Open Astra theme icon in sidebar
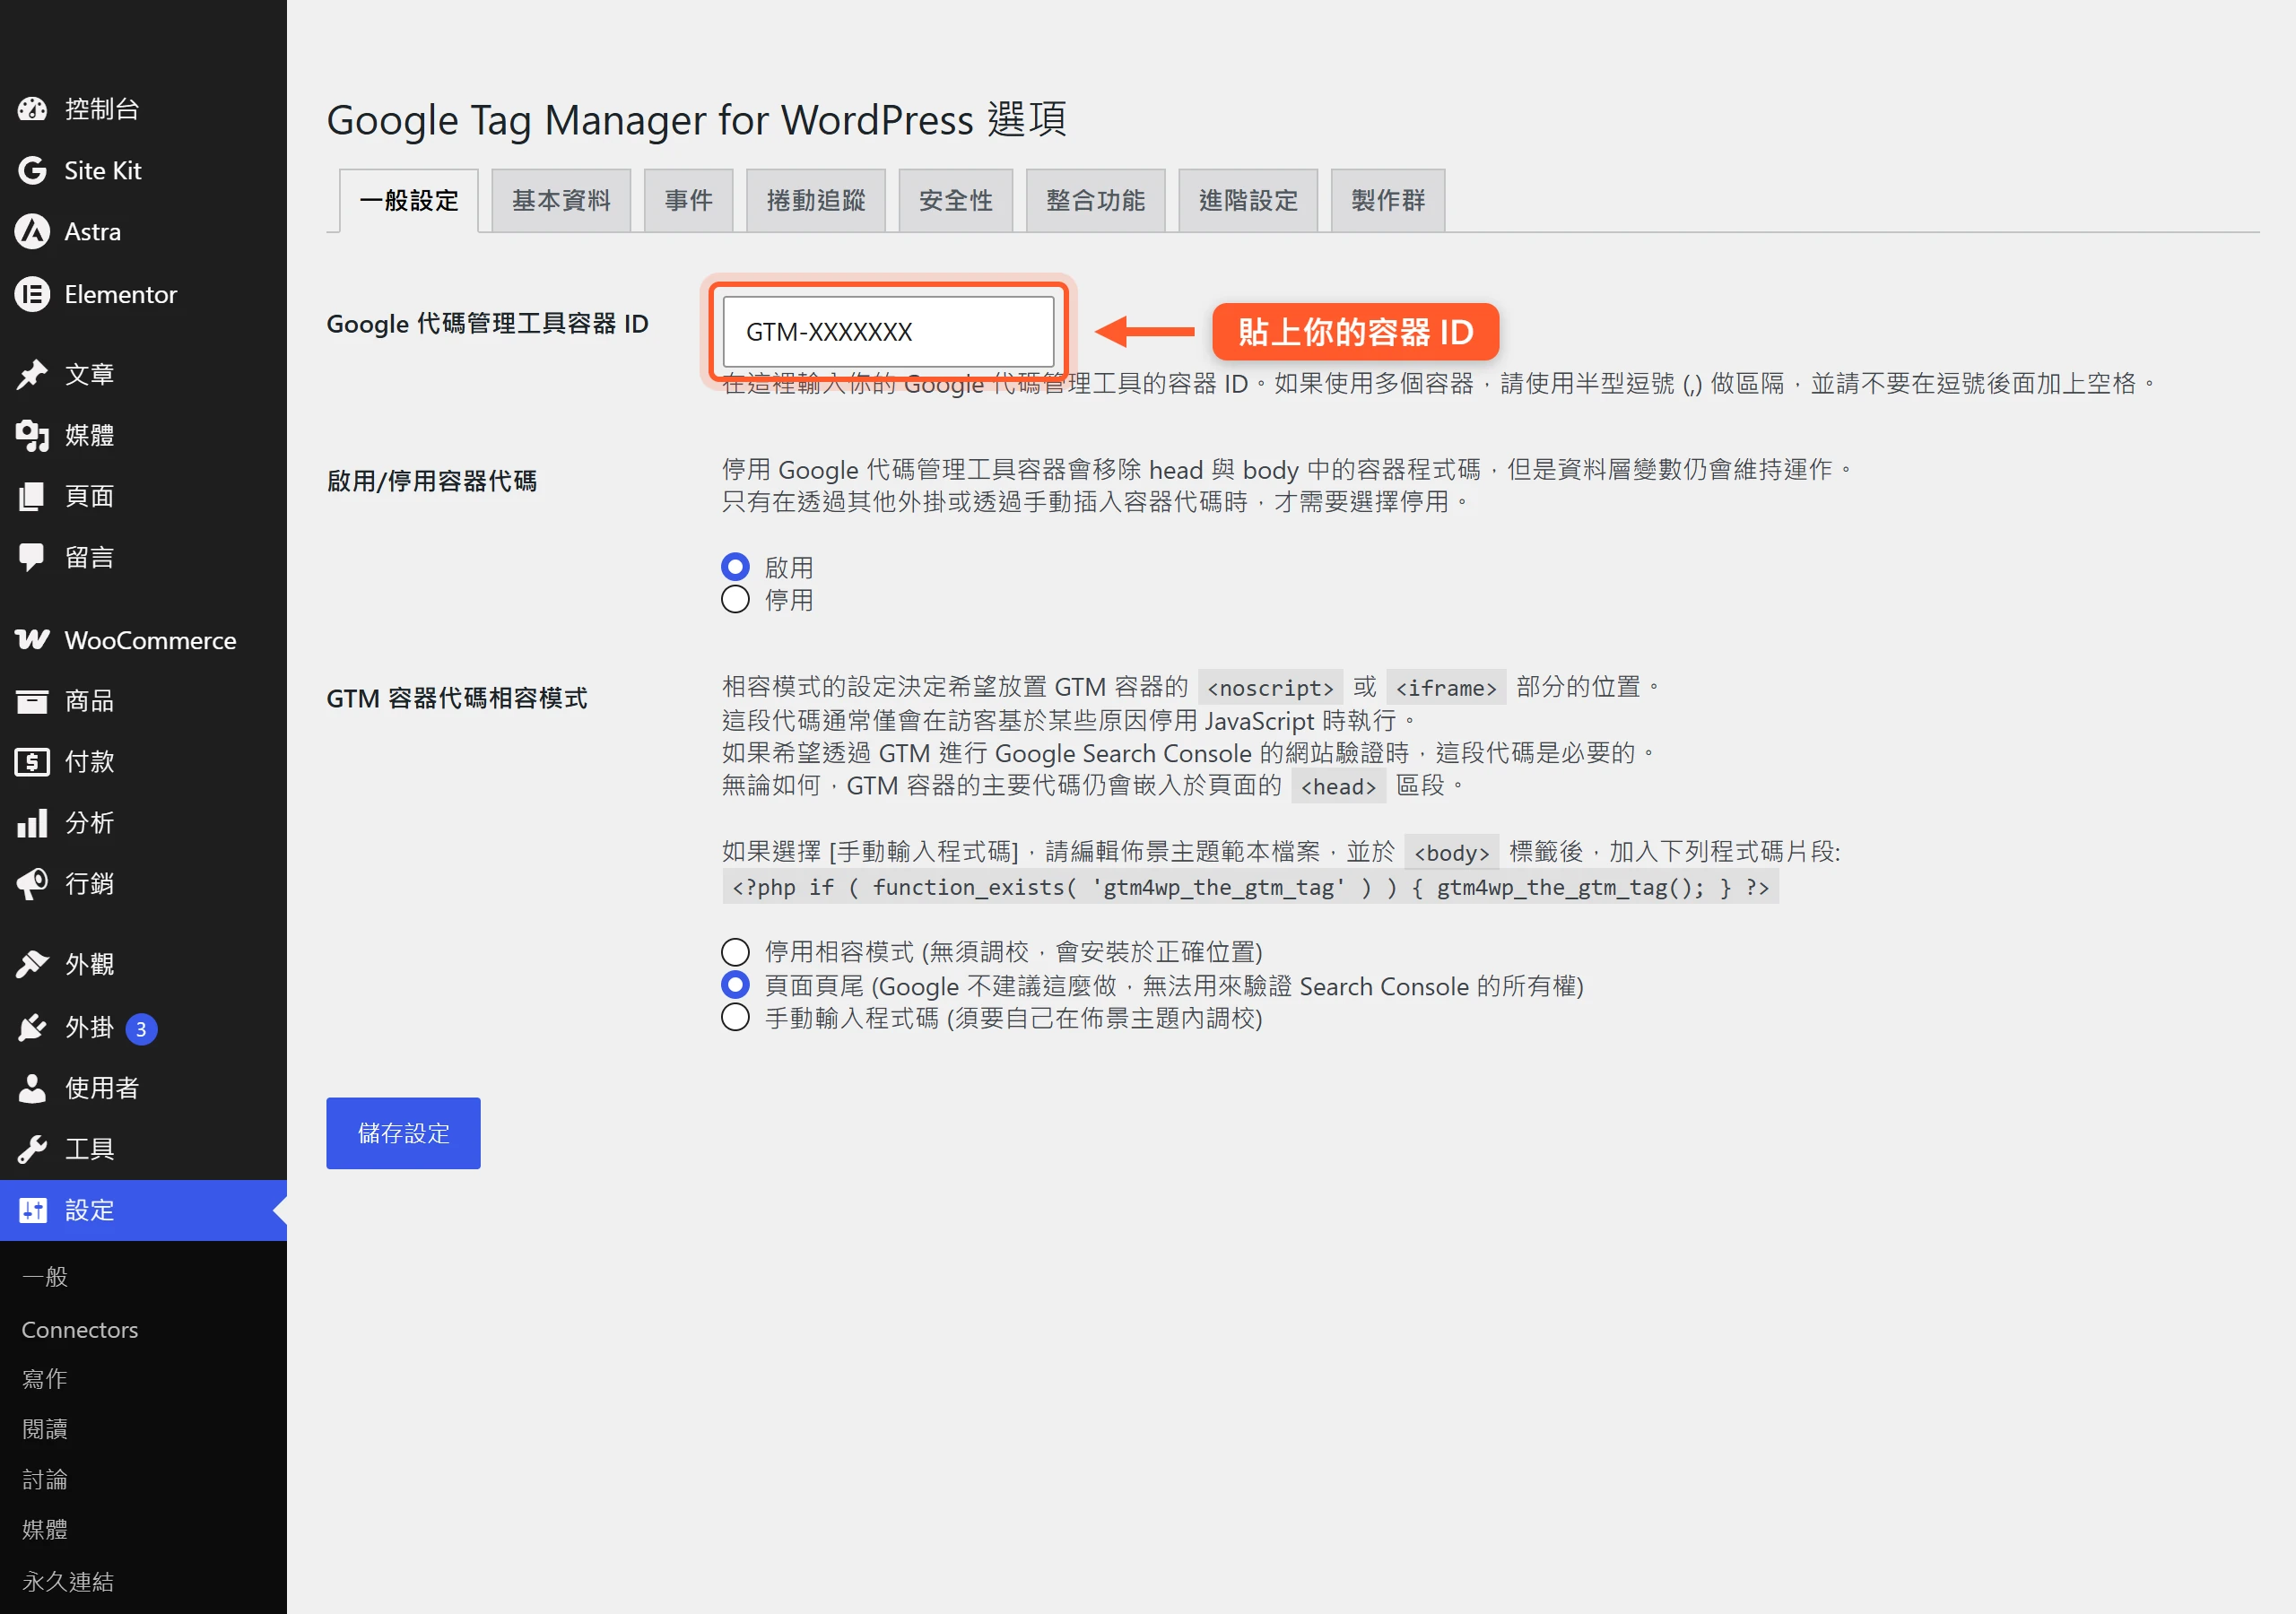The image size is (2296, 1614). pos(32,232)
